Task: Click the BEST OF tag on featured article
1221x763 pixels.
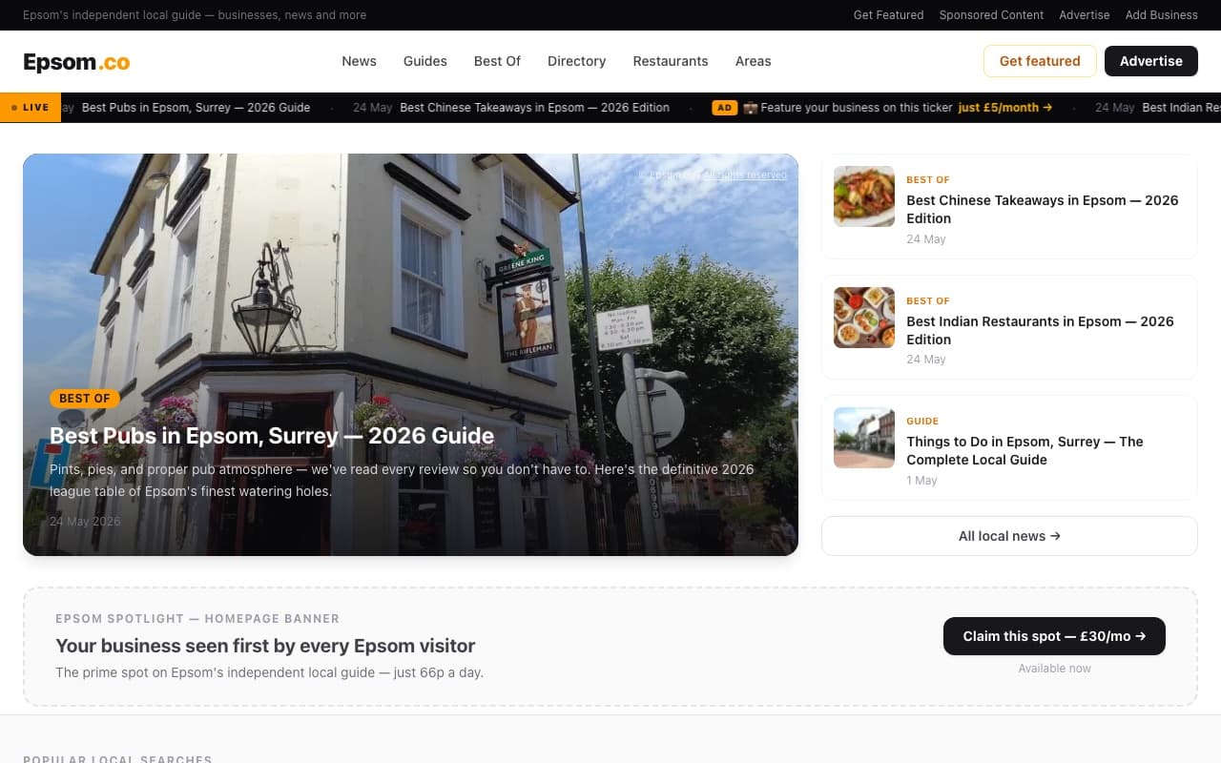Action: (x=85, y=399)
